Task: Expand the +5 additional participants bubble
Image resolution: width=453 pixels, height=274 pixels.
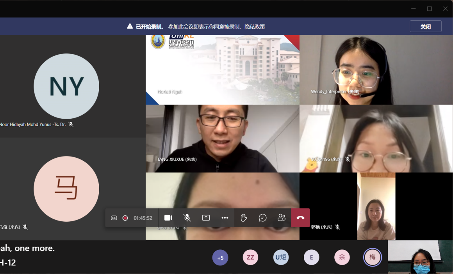Action: point(220,258)
